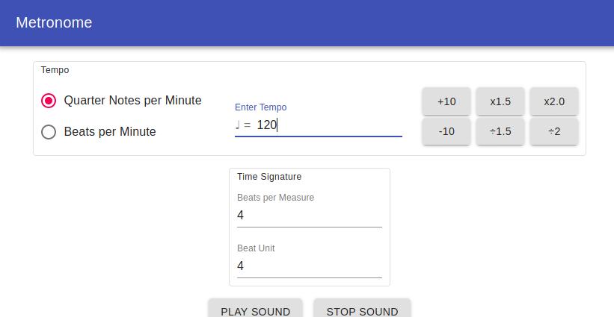Increase tempo with the +10 button
614x317 pixels.
[x=446, y=101]
